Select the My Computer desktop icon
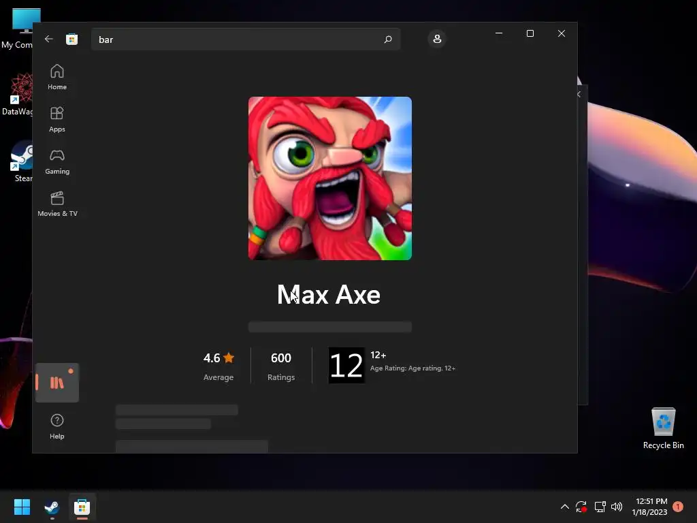The height and width of the screenshot is (523, 697). click(18, 29)
